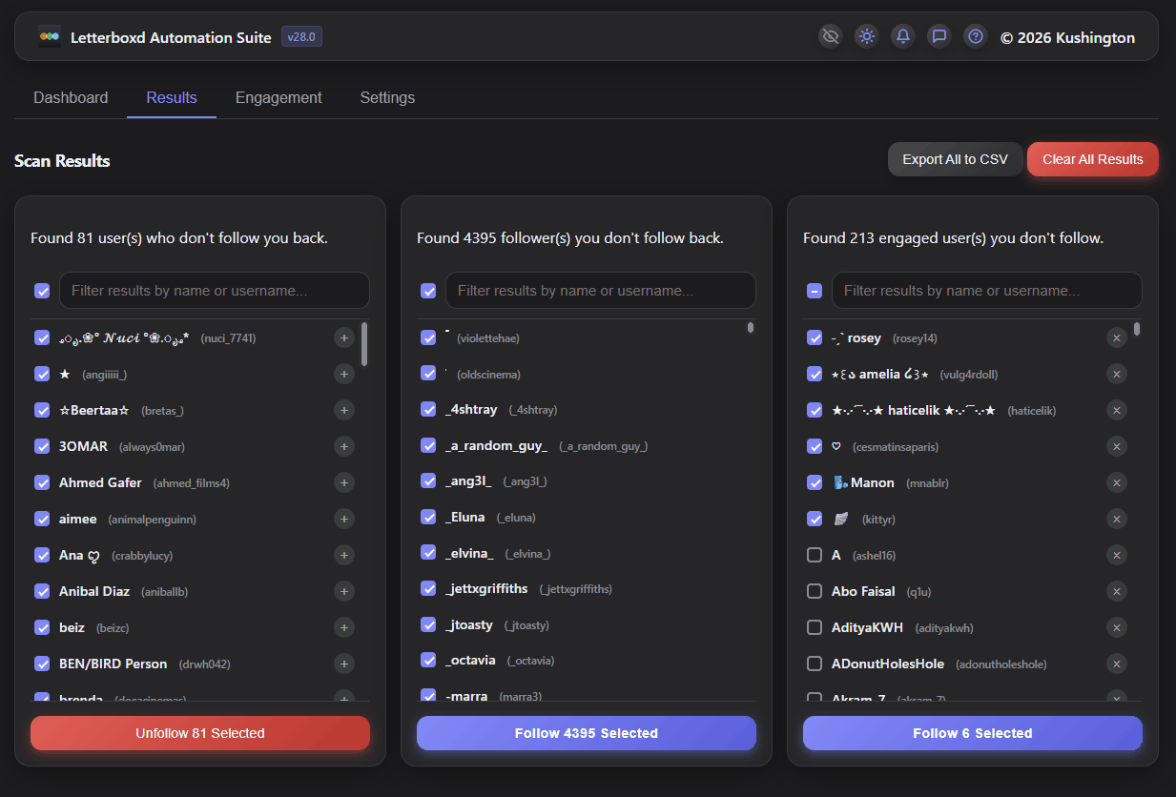This screenshot has width=1176, height=797.
Task: Click the Letterboxd app logo icon
Action: point(50,37)
